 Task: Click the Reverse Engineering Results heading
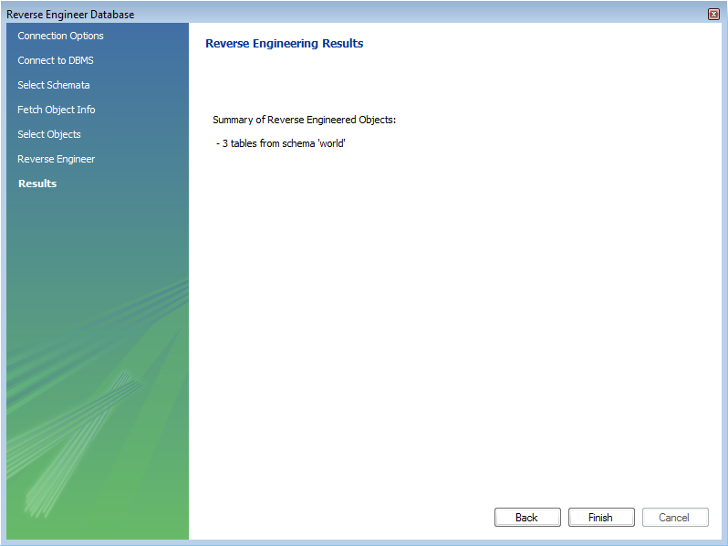284,44
